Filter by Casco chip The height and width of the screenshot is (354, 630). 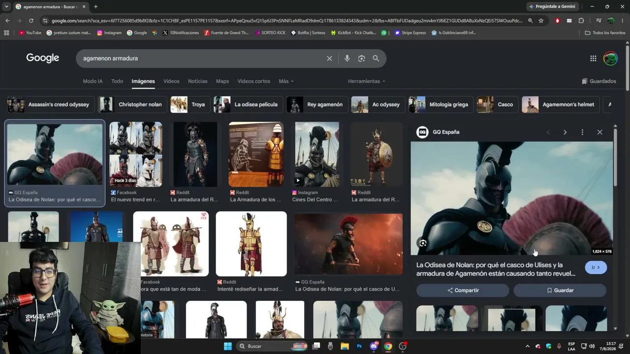tap(497, 105)
